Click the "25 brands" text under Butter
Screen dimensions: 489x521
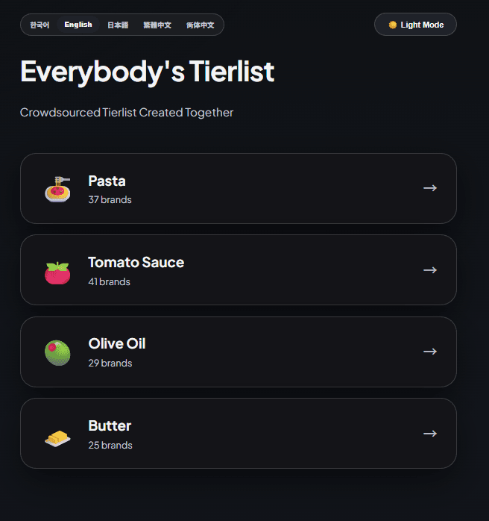tap(110, 445)
